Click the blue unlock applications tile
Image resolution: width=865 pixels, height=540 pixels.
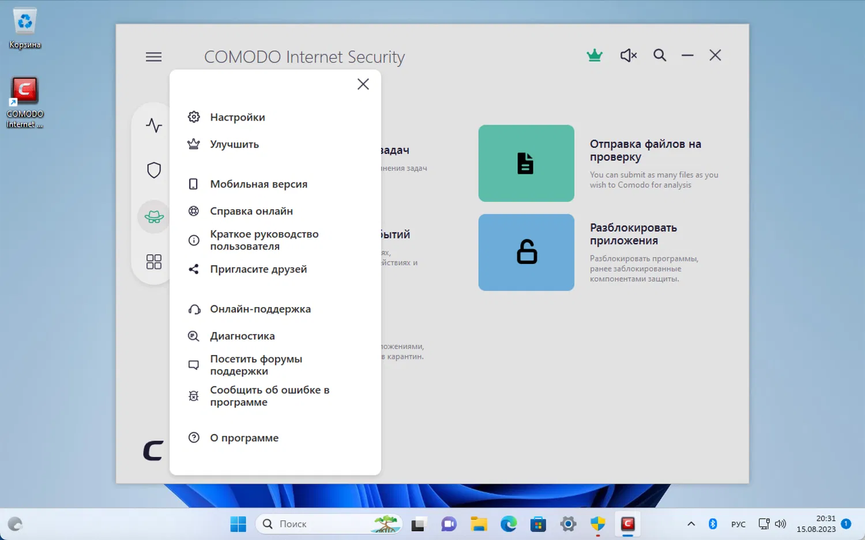point(526,252)
